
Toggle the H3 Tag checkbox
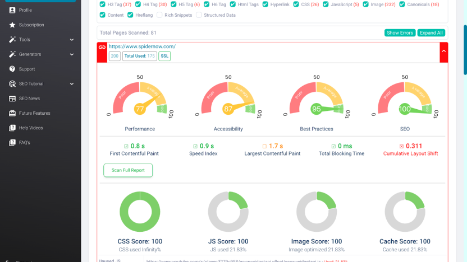(x=103, y=4)
